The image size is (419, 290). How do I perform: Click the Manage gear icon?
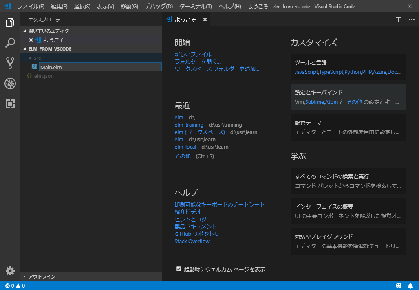click(10, 271)
